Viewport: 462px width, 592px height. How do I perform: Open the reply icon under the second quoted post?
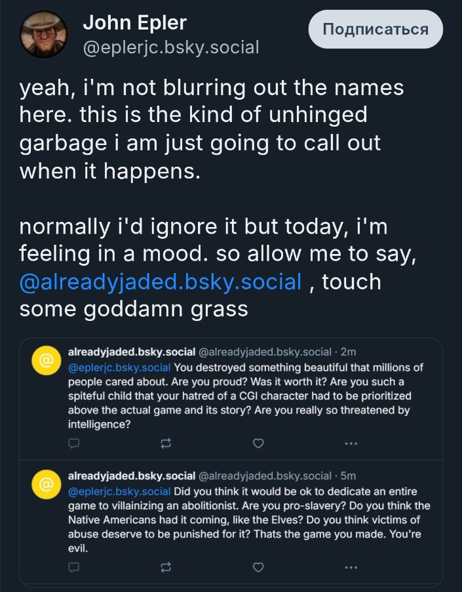pyautogui.click(x=74, y=566)
